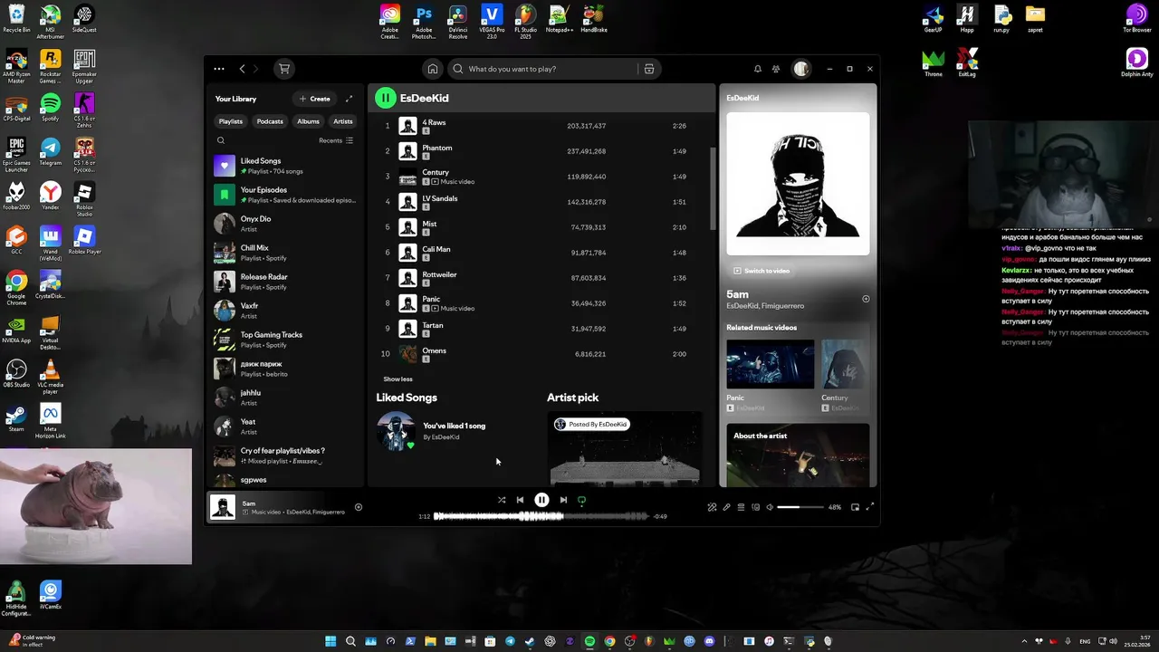Go to Spotify Home
Screen dimensions: 1159x652
(x=433, y=69)
